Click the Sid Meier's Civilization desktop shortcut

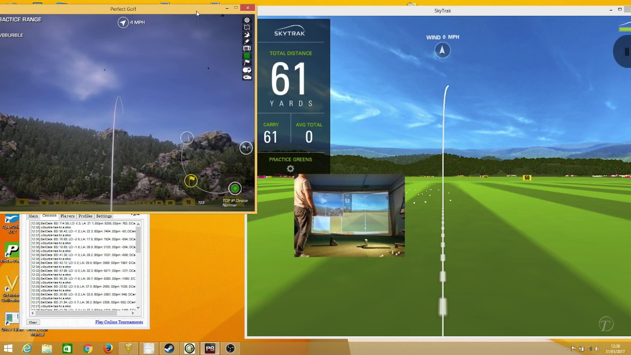[x=11, y=288]
